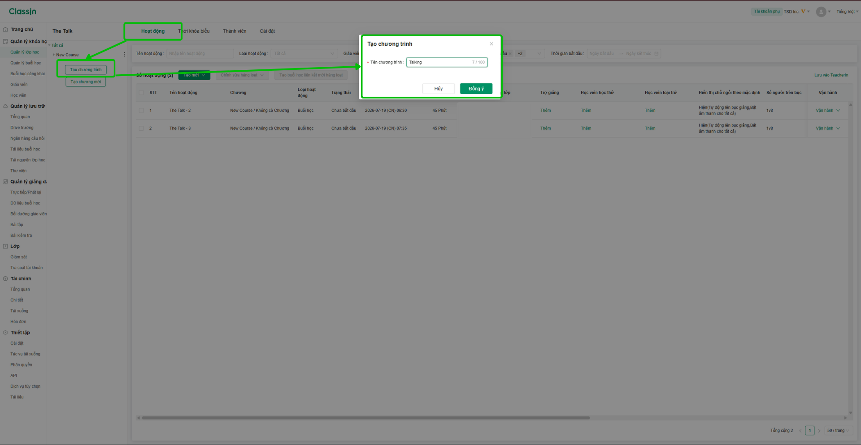Open the Chỉnh sửa hàng loạt dropdown
The image size is (861, 445).
pyautogui.click(x=242, y=75)
